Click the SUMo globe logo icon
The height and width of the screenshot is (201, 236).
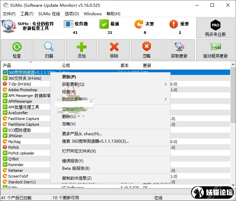[x=8, y=26]
